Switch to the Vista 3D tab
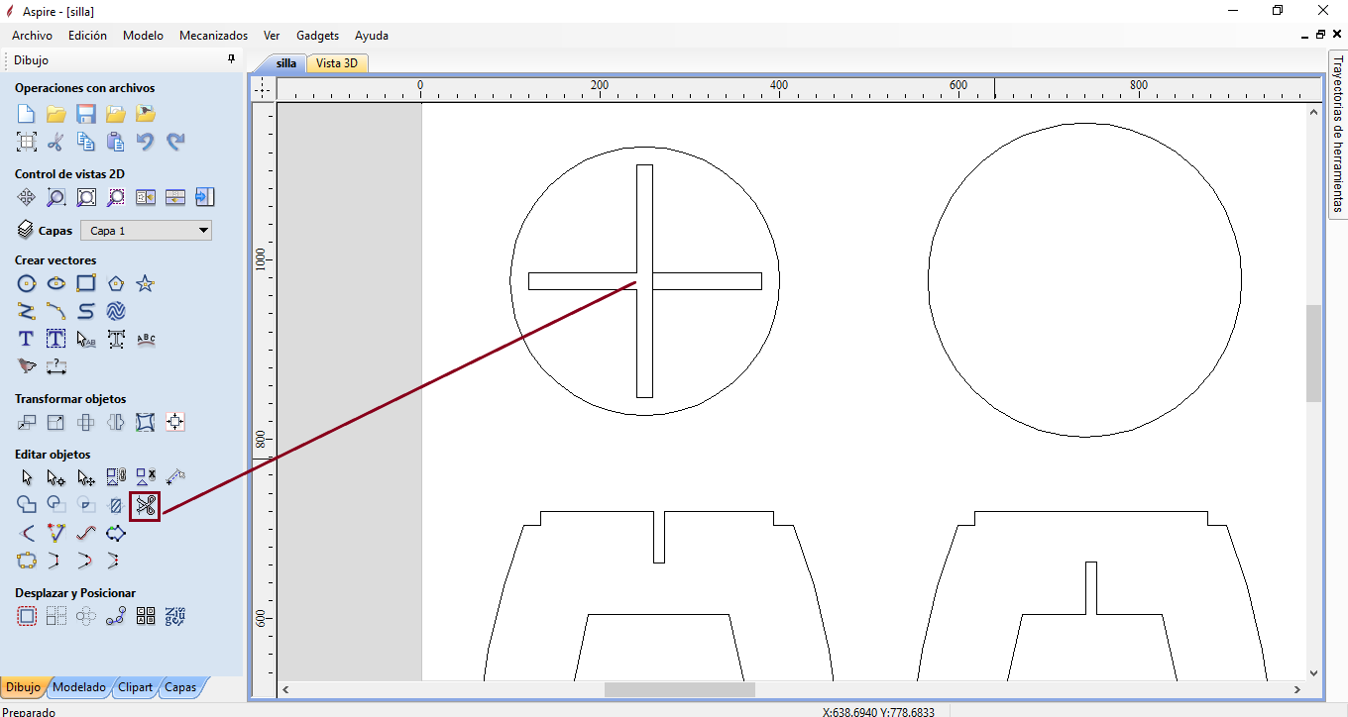This screenshot has height=717, width=1348. 337,63
